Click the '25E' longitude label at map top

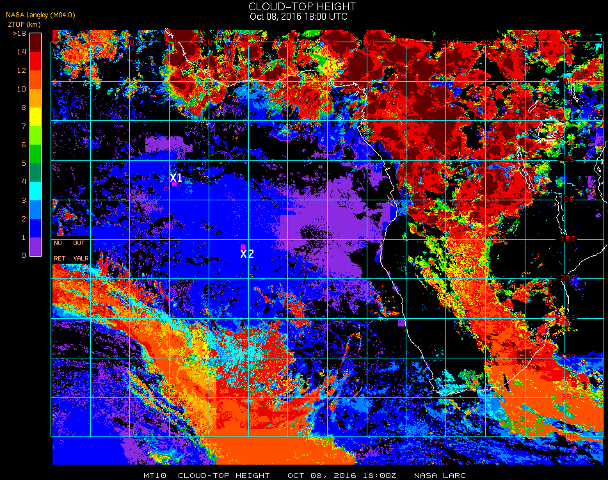pyautogui.click(x=489, y=42)
